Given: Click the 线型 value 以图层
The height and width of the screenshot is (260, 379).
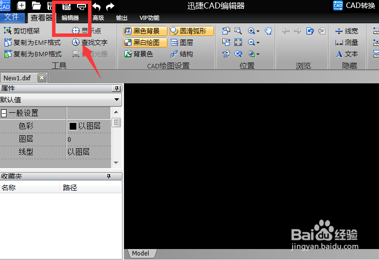Looking at the screenshot, I should 88,152.
